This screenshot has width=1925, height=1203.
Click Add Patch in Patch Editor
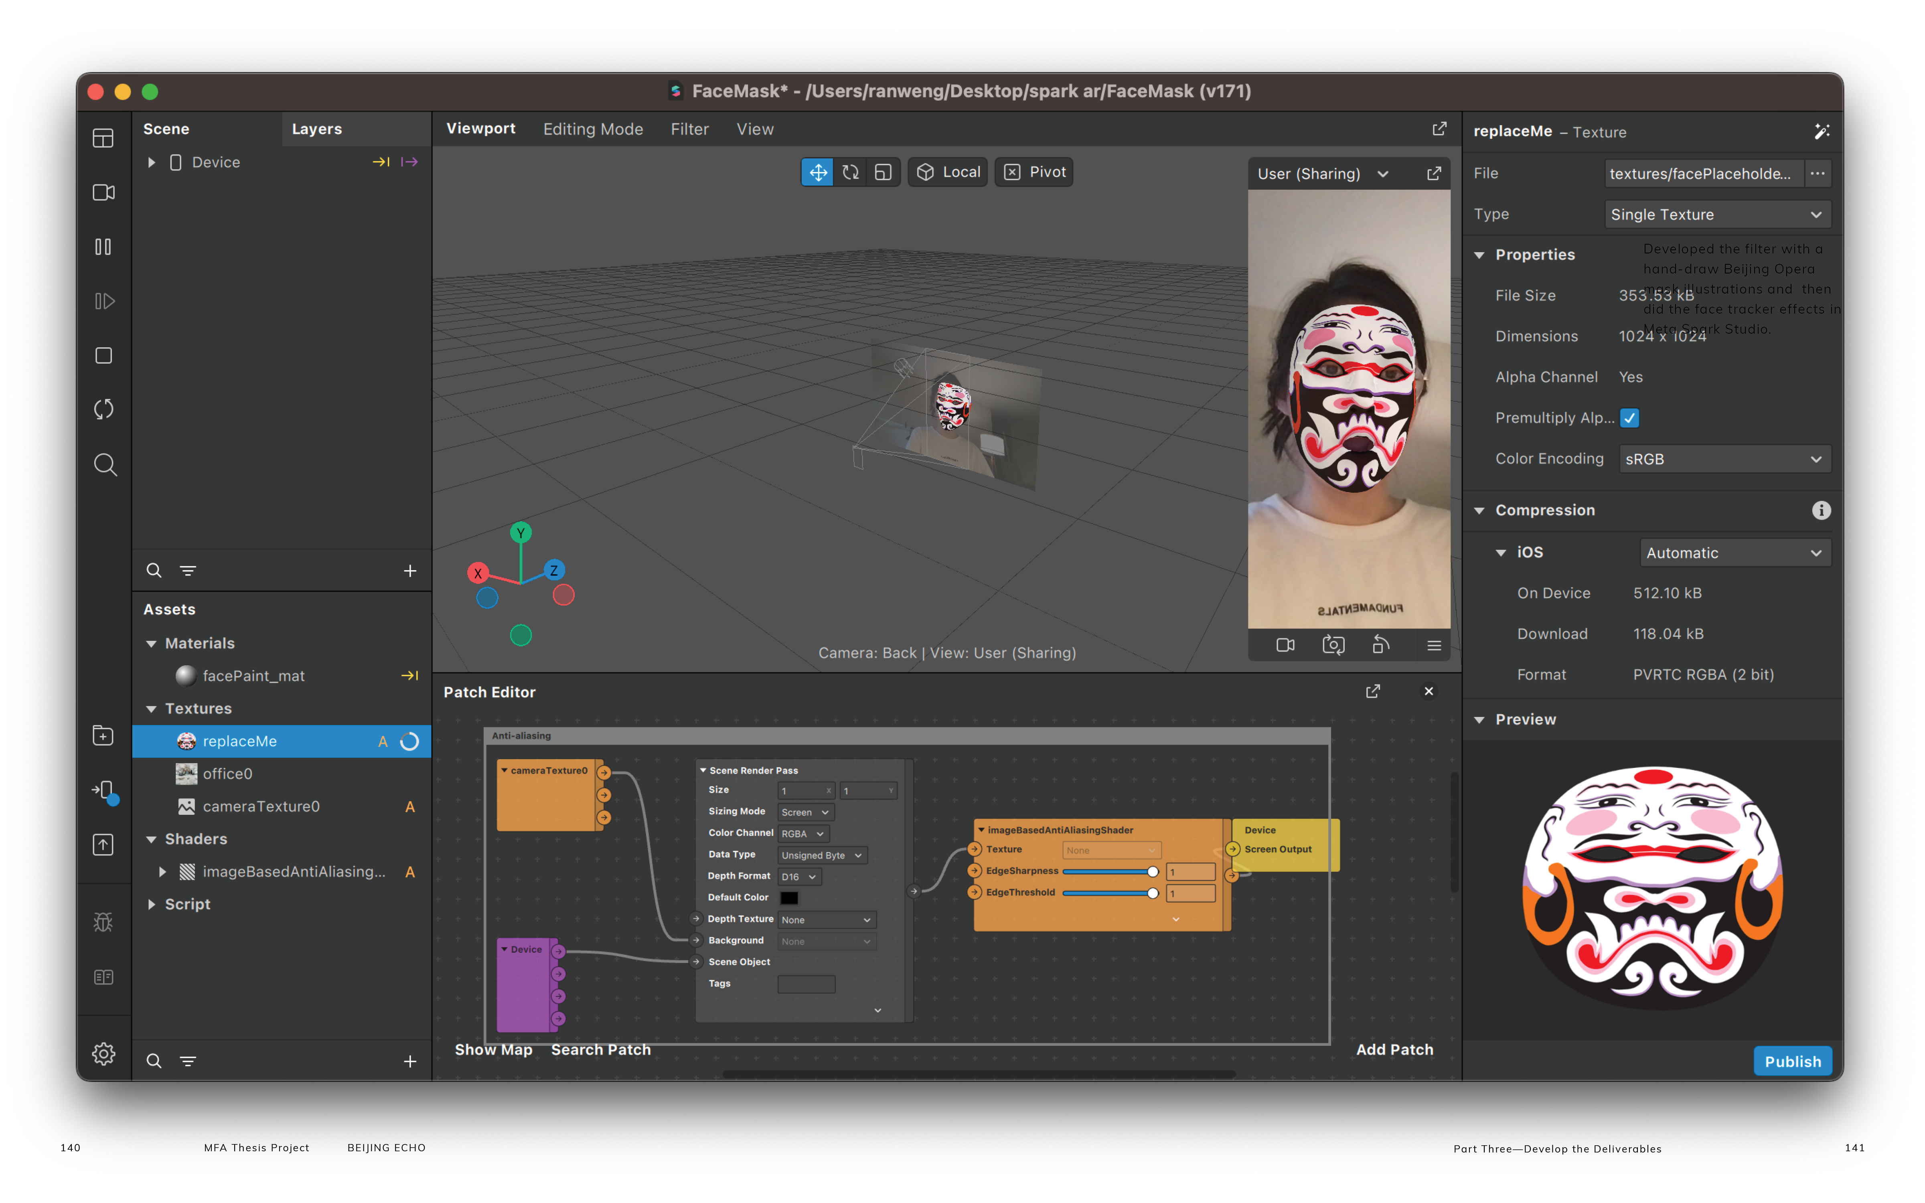tap(1394, 1049)
